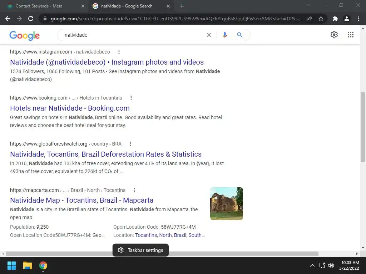The image size is (366, 274).
Task: Click the lock icon in address bar
Action: pyautogui.click(x=45, y=19)
